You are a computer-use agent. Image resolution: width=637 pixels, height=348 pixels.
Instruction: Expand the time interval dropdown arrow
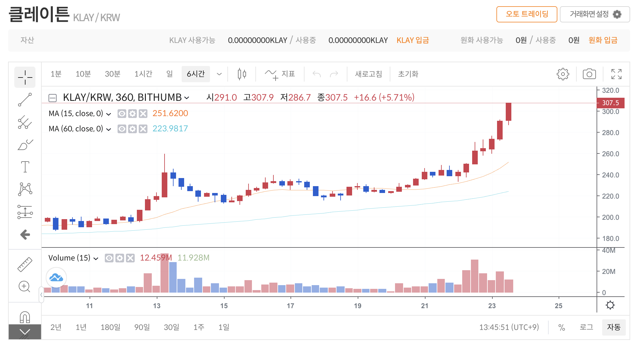(219, 74)
